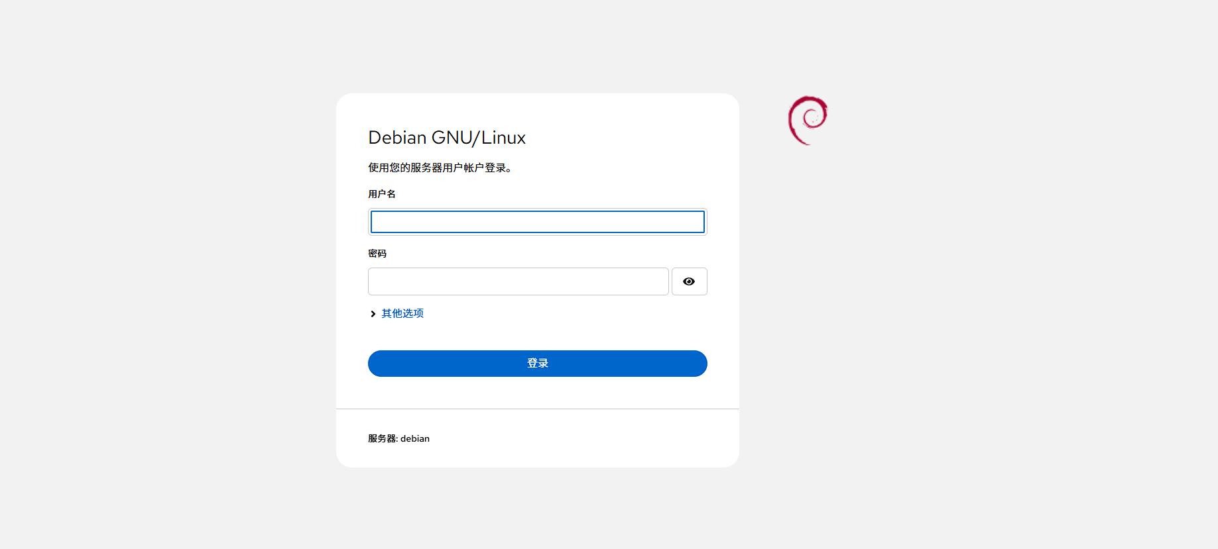Screen dimensions: 1218x549
Task: Click the 登录 text on the login button
Action: point(538,364)
